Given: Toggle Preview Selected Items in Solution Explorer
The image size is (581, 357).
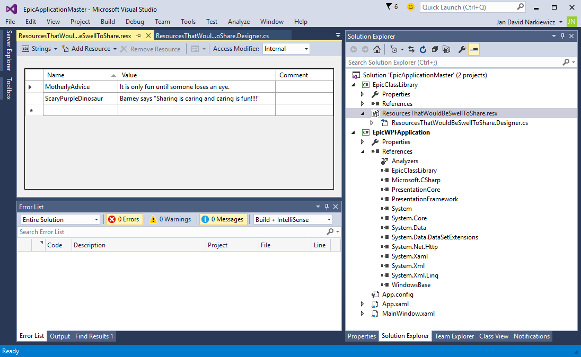Looking at the screenshot, I should point(473,49).
